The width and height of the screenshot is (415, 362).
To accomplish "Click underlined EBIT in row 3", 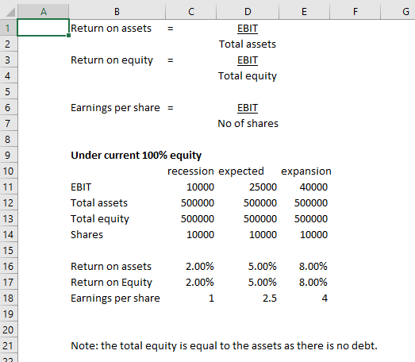I will tap(248, 60).
